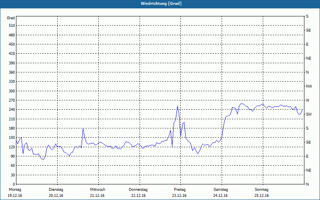Select compass label "NE" on the 30 gridline
This screenshot has width=320, height=200.
pyautogui.click(x=309, y=170)
